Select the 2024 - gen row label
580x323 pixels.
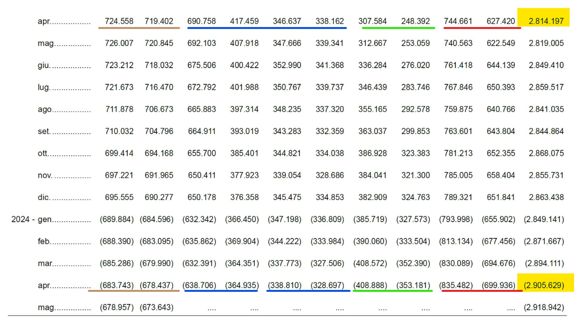(x=32, y=219)
